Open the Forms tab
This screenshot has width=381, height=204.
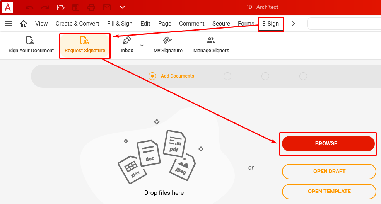[246, 24]
